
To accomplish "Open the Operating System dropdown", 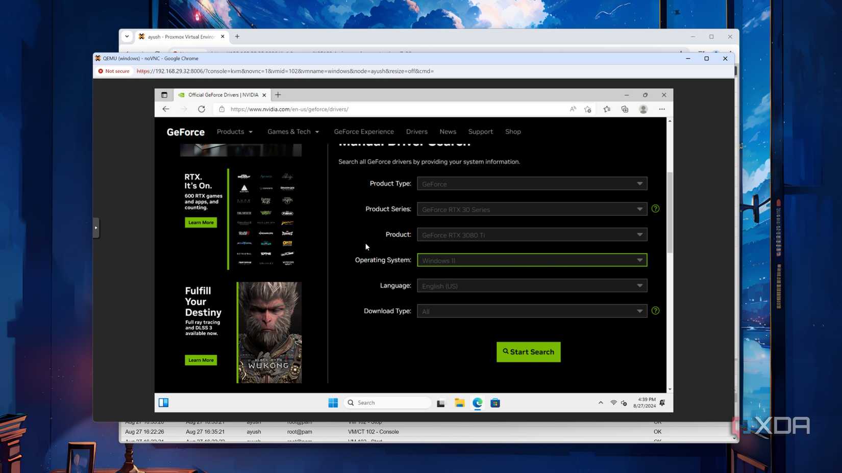I will (532, 260).
